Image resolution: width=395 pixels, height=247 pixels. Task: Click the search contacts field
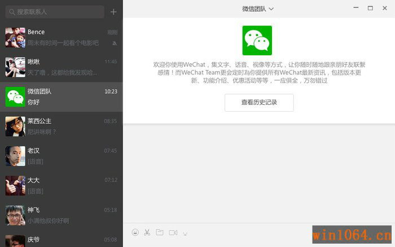pos(55,12)
